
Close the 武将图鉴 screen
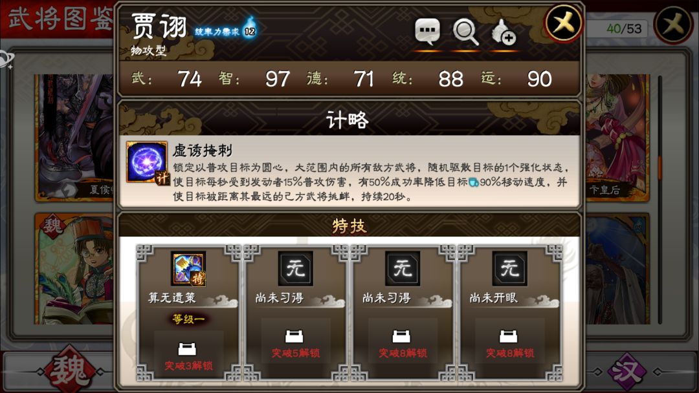674,25
